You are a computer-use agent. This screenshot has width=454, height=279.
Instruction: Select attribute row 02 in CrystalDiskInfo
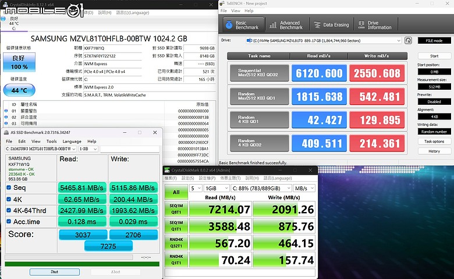107,117
